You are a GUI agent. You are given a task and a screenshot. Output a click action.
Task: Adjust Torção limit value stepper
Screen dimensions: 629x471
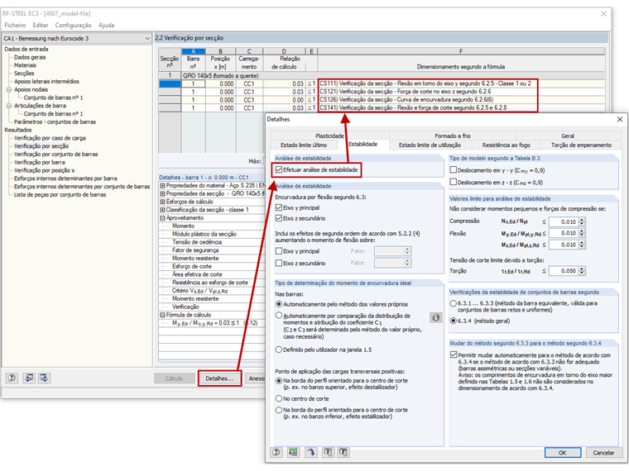(x=582, y=271)
